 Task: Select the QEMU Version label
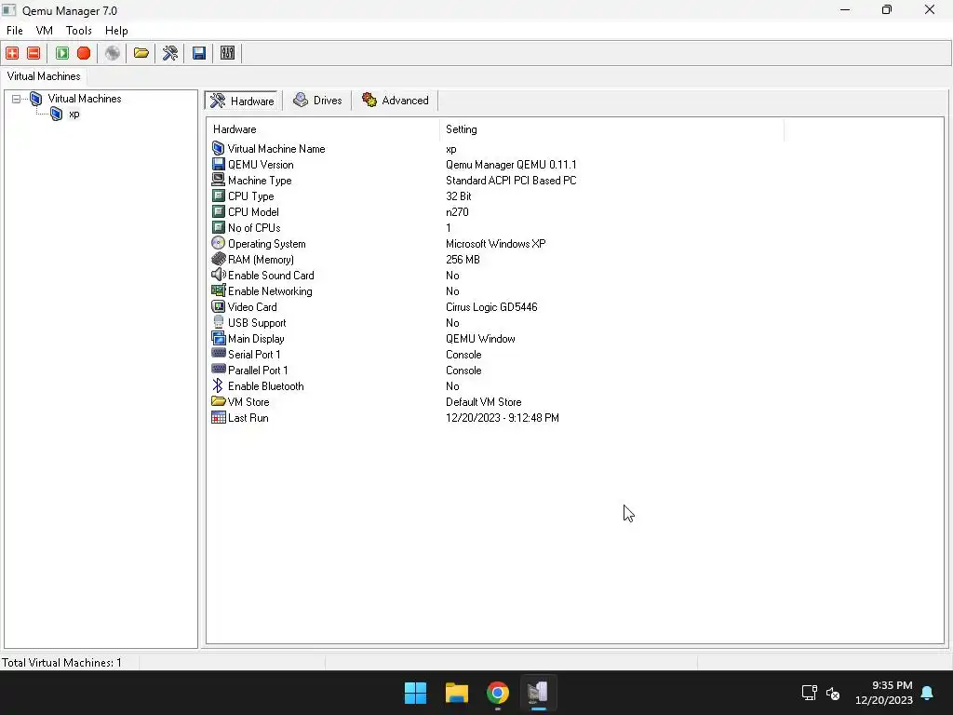coord(261,164)
